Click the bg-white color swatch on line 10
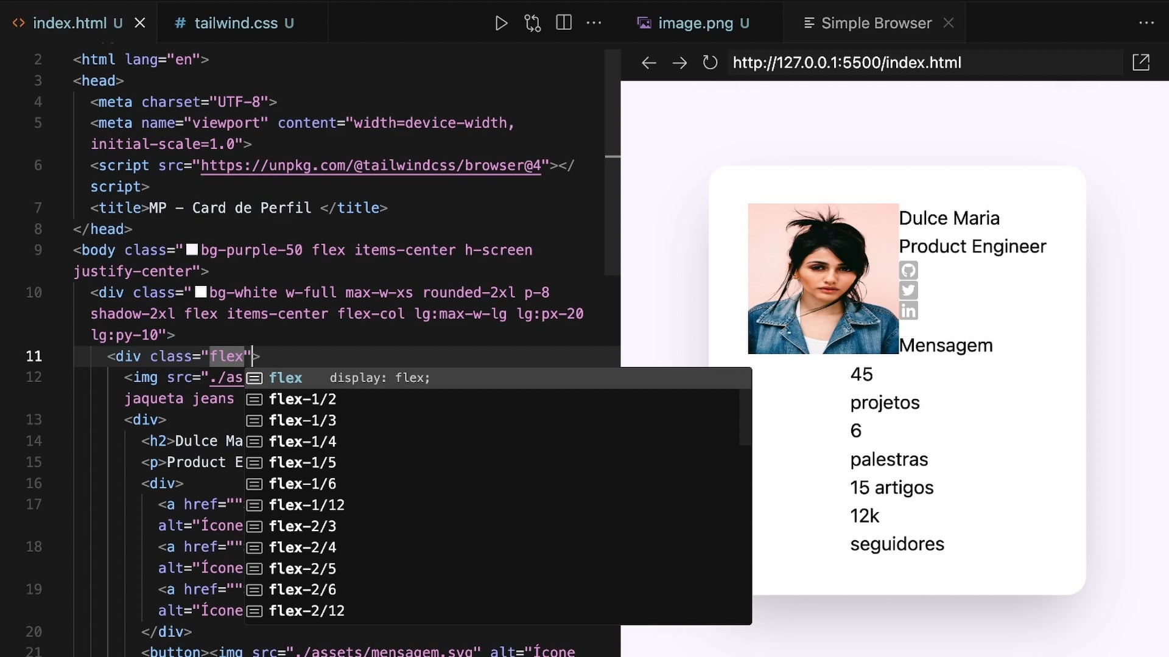The height and width of the screenshot is (657, 1169). coord(200,293)
